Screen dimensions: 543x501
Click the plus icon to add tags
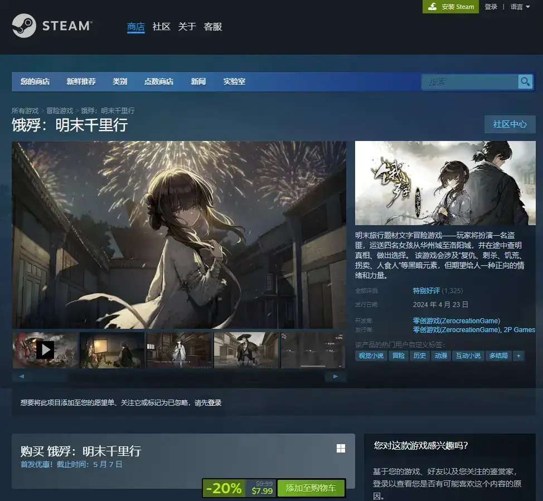(x=518, y=356)
